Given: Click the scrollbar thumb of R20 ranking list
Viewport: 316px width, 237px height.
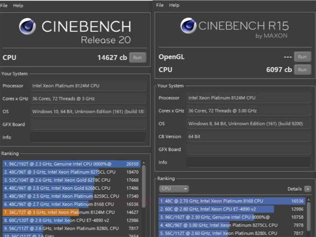Looking at the screenshot, I should (x=144, y=186).
